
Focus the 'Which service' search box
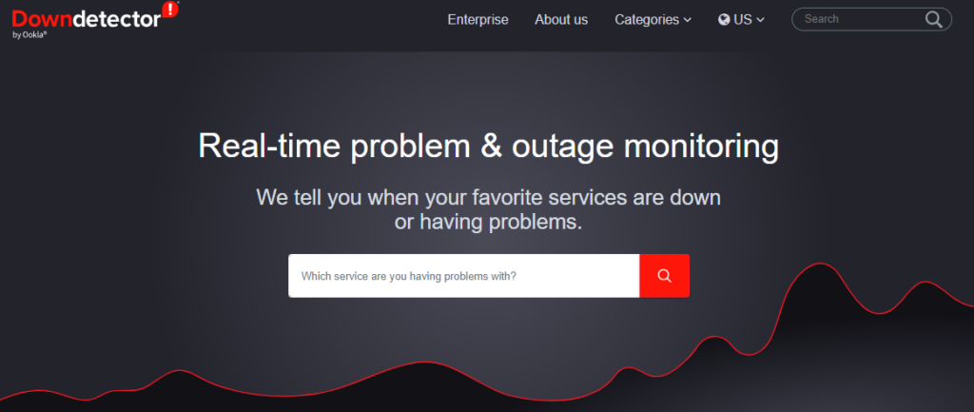(463, 276)
